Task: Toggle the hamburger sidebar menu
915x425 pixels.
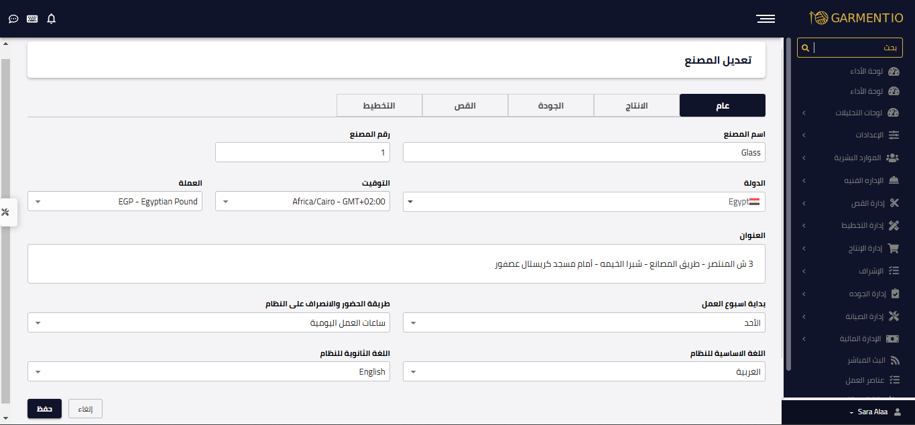Action: pos(766,19)
